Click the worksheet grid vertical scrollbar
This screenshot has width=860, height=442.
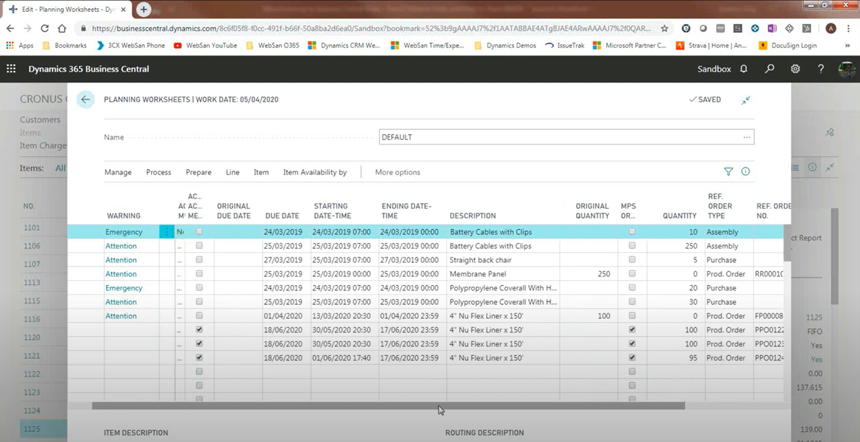point(787,243)
